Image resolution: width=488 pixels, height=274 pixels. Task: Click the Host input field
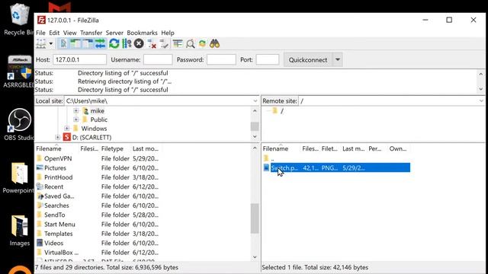pyautogui.click(x=79, y=59)
